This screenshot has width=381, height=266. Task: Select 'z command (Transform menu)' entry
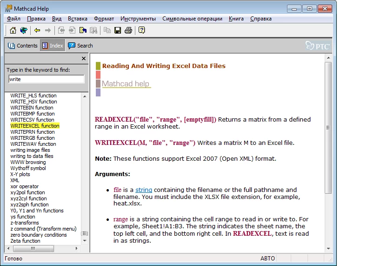[x=43, y=229]
